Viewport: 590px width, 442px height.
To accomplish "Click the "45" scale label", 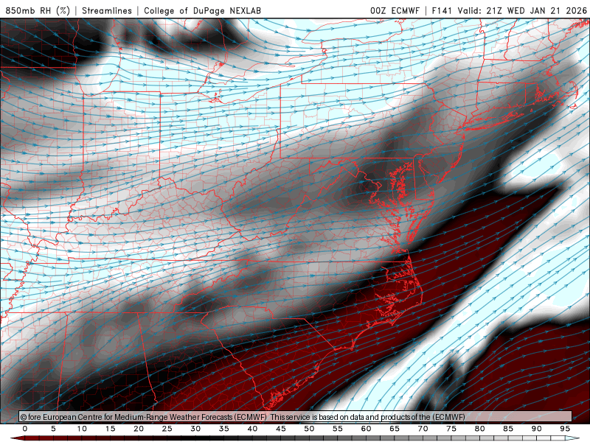I will (281, 429).
